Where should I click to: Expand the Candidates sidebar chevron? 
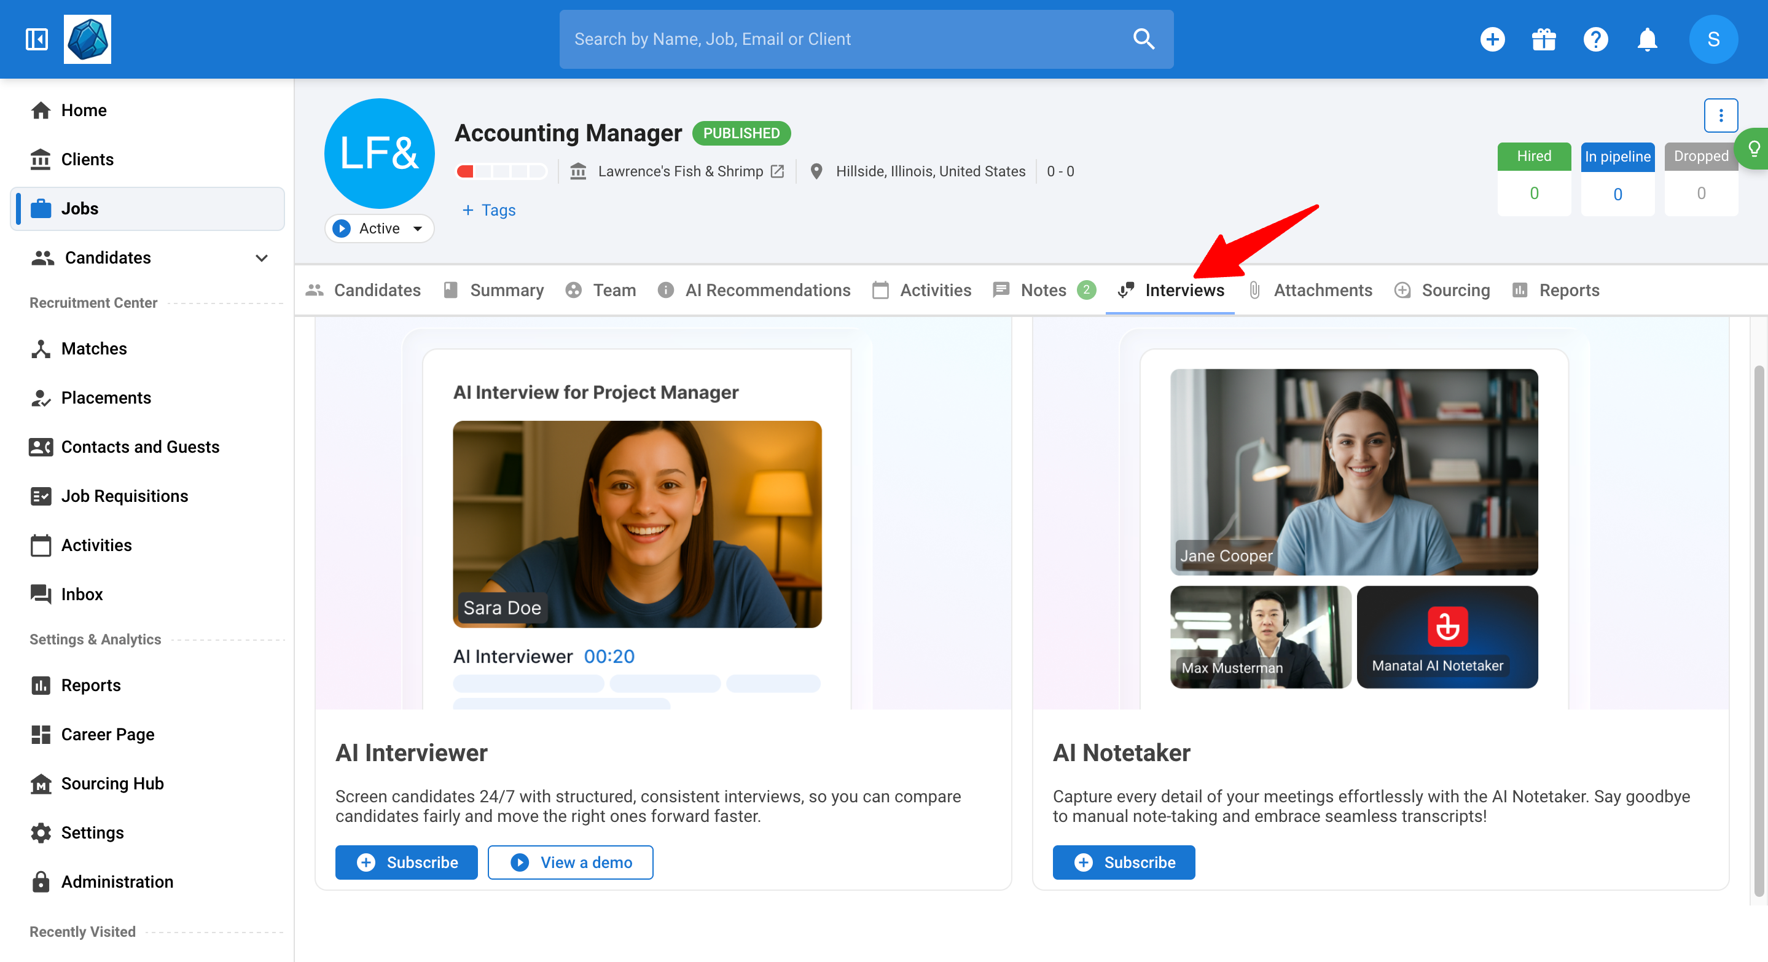tap(262, 258)
